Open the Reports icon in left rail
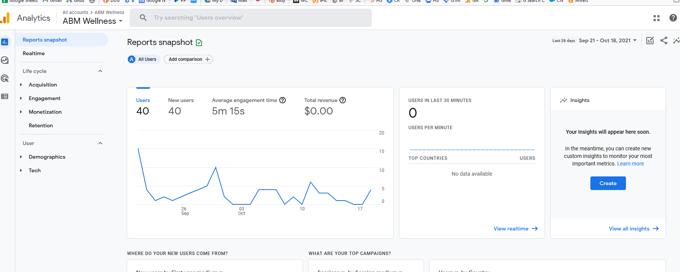This screenshot has height=272, width=680. pos(5,42)
